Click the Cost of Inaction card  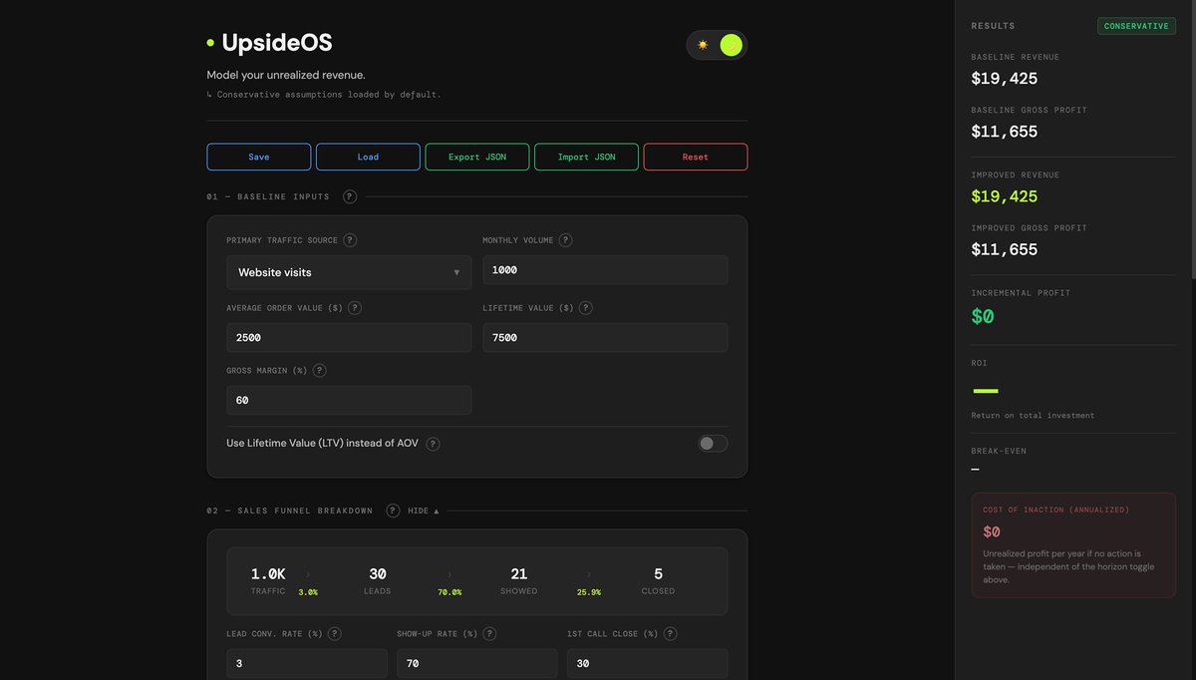coord(1073,545)
